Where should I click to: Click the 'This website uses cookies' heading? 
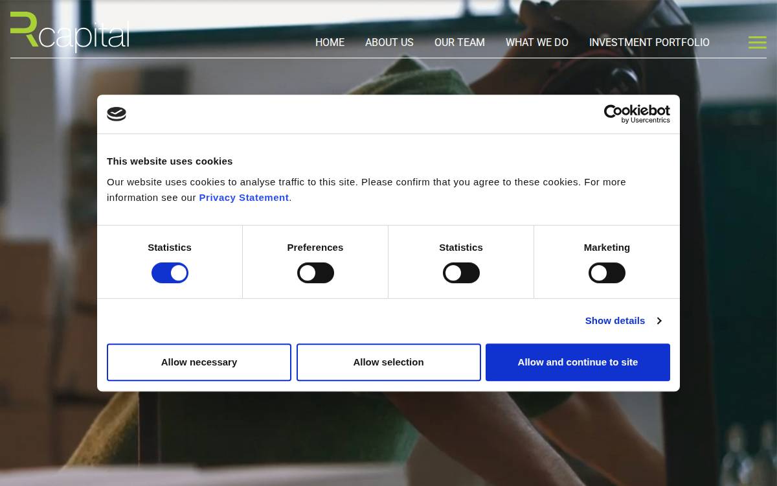pyautogui.click(x=170, y=161)
